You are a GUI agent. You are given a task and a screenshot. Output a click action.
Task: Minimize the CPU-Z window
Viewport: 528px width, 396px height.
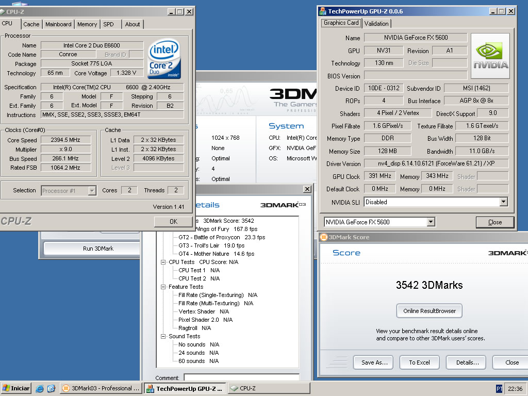click(171, 12)
